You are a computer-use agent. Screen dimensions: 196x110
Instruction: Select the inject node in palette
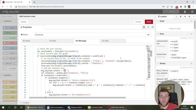[10, 28]
